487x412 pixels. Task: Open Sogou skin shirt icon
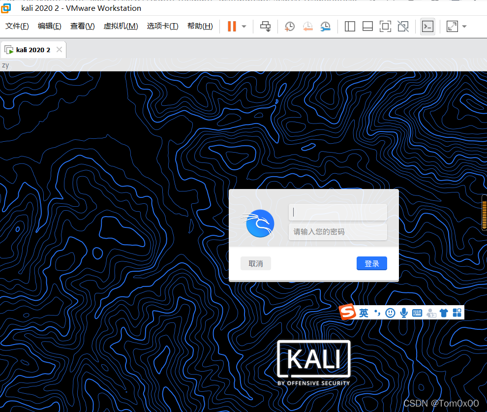coord(444,313)
